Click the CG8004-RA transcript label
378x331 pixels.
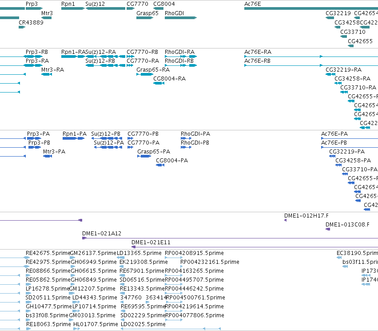coord(169,79)
